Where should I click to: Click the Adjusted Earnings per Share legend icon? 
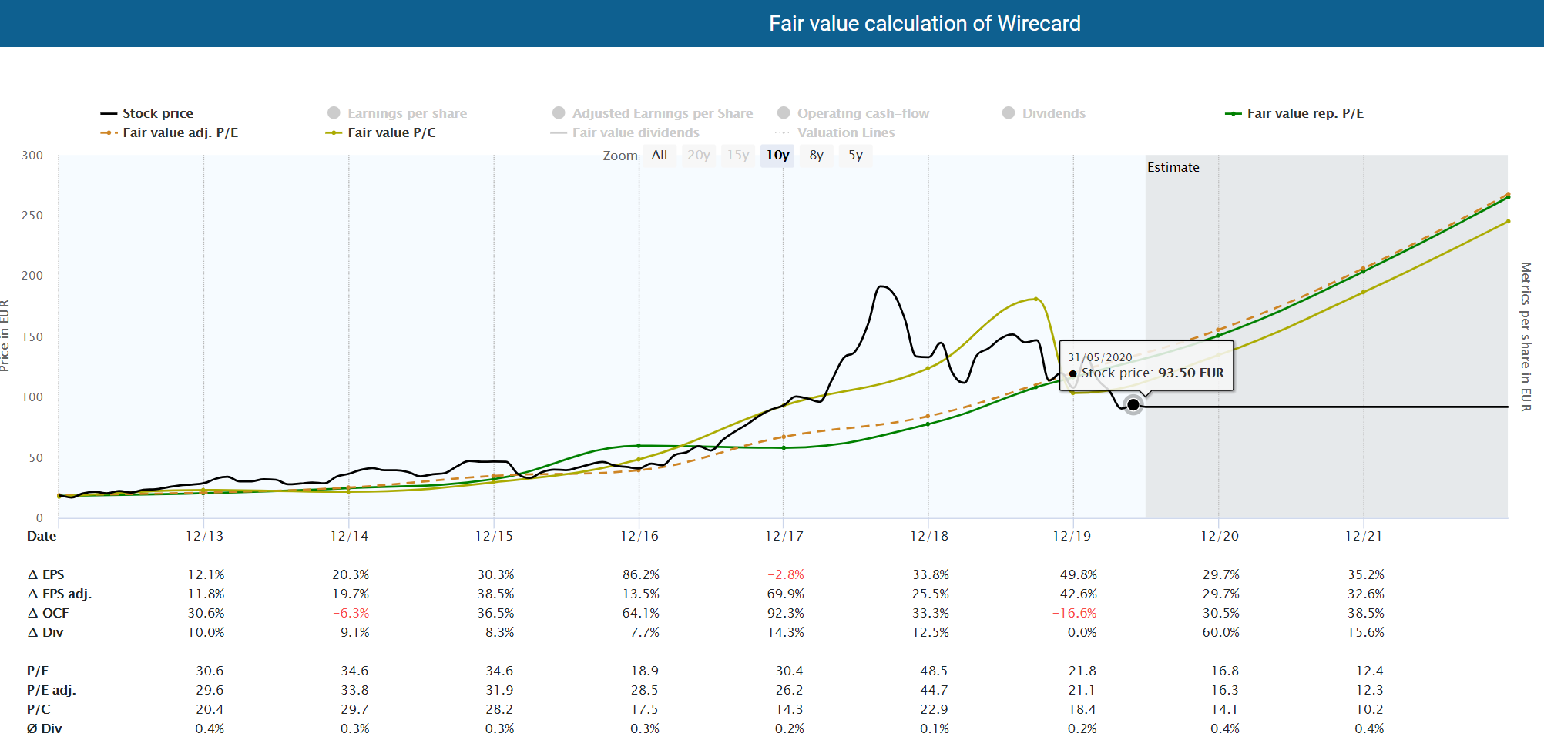click(x=557, y=112)
